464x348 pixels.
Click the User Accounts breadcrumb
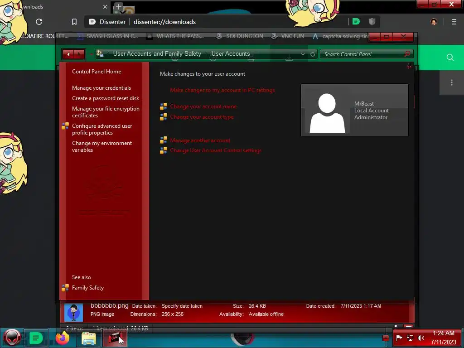[x=231, y=53]
